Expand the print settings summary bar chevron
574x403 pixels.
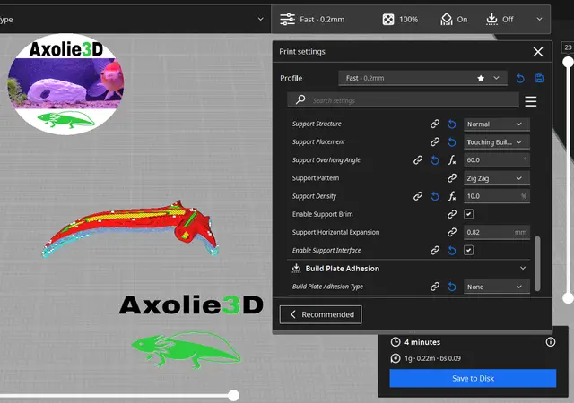pyautogui.click(x=539, y=19)
